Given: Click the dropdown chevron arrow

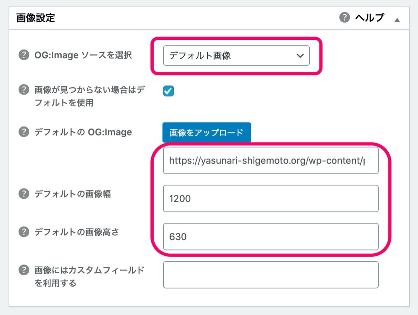Looking at the screenshot, I should point(300,56).
